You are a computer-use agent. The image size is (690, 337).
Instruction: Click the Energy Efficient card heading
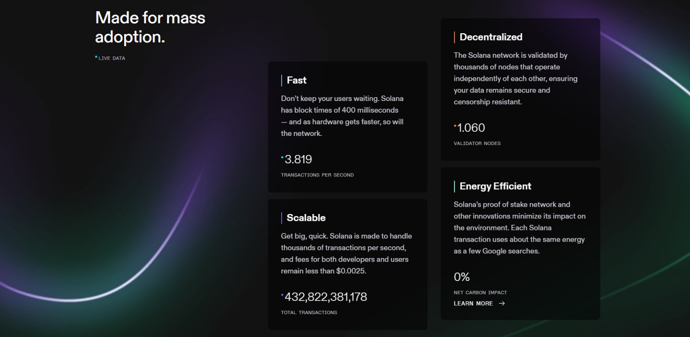pyautogui.click(x=495, y=186)
